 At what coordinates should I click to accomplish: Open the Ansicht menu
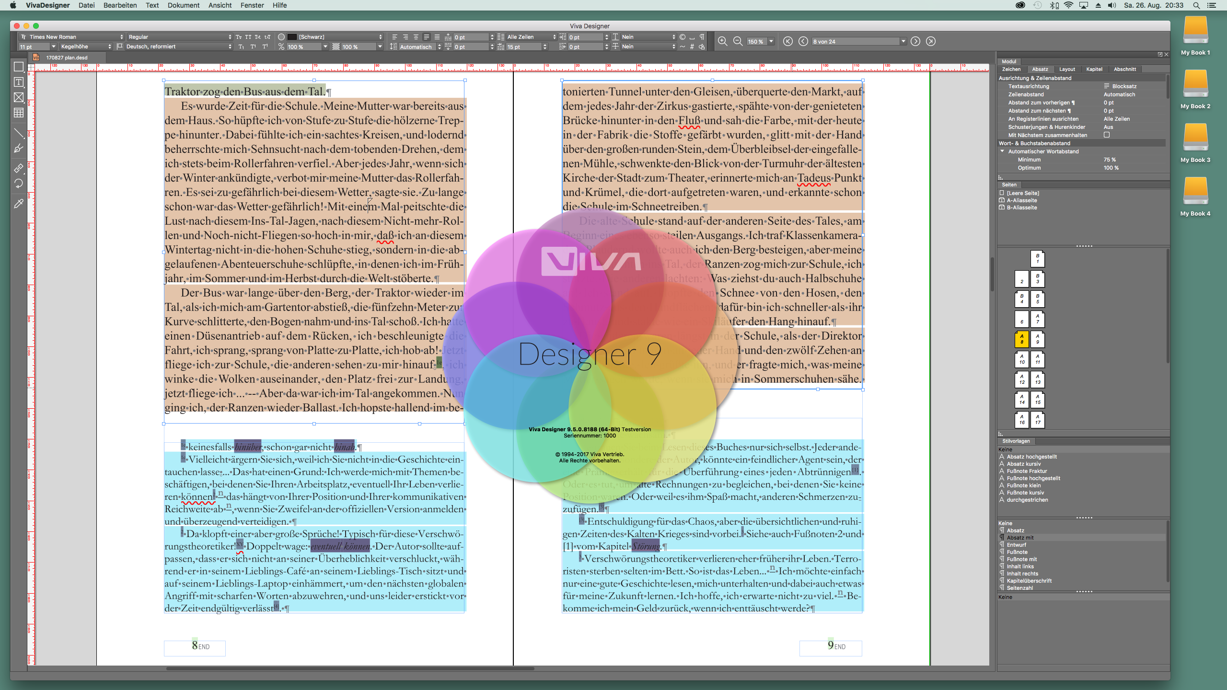click(220, 5)
